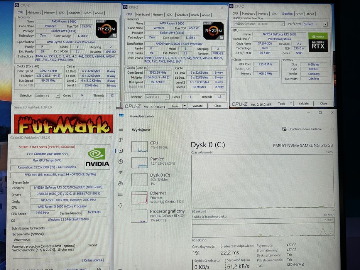Click SCORE:11614 points text in FurMark
This screenshot has height=270, width=360.
tap(47, 147)
